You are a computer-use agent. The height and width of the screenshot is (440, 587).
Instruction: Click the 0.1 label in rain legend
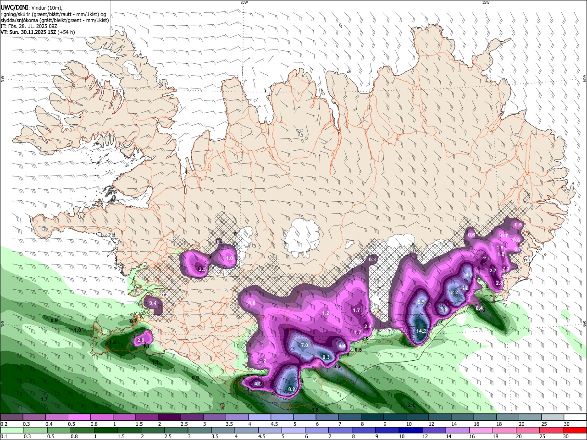tap(4, 437)
